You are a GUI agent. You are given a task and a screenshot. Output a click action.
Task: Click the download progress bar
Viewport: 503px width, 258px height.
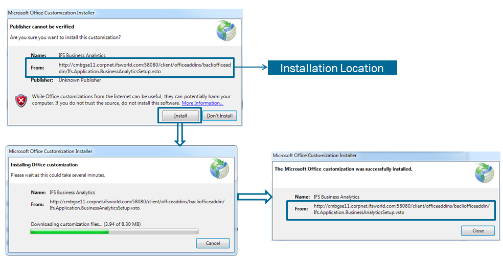click(114, 231)
